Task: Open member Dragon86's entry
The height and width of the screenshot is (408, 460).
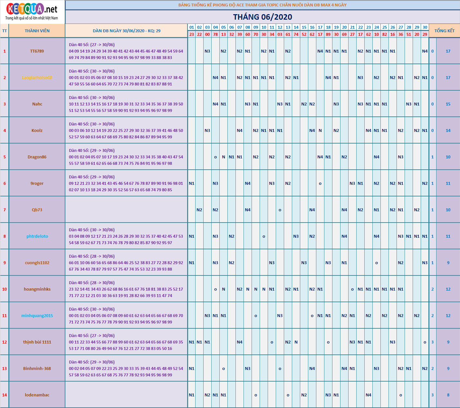Action: click(37, 157)
